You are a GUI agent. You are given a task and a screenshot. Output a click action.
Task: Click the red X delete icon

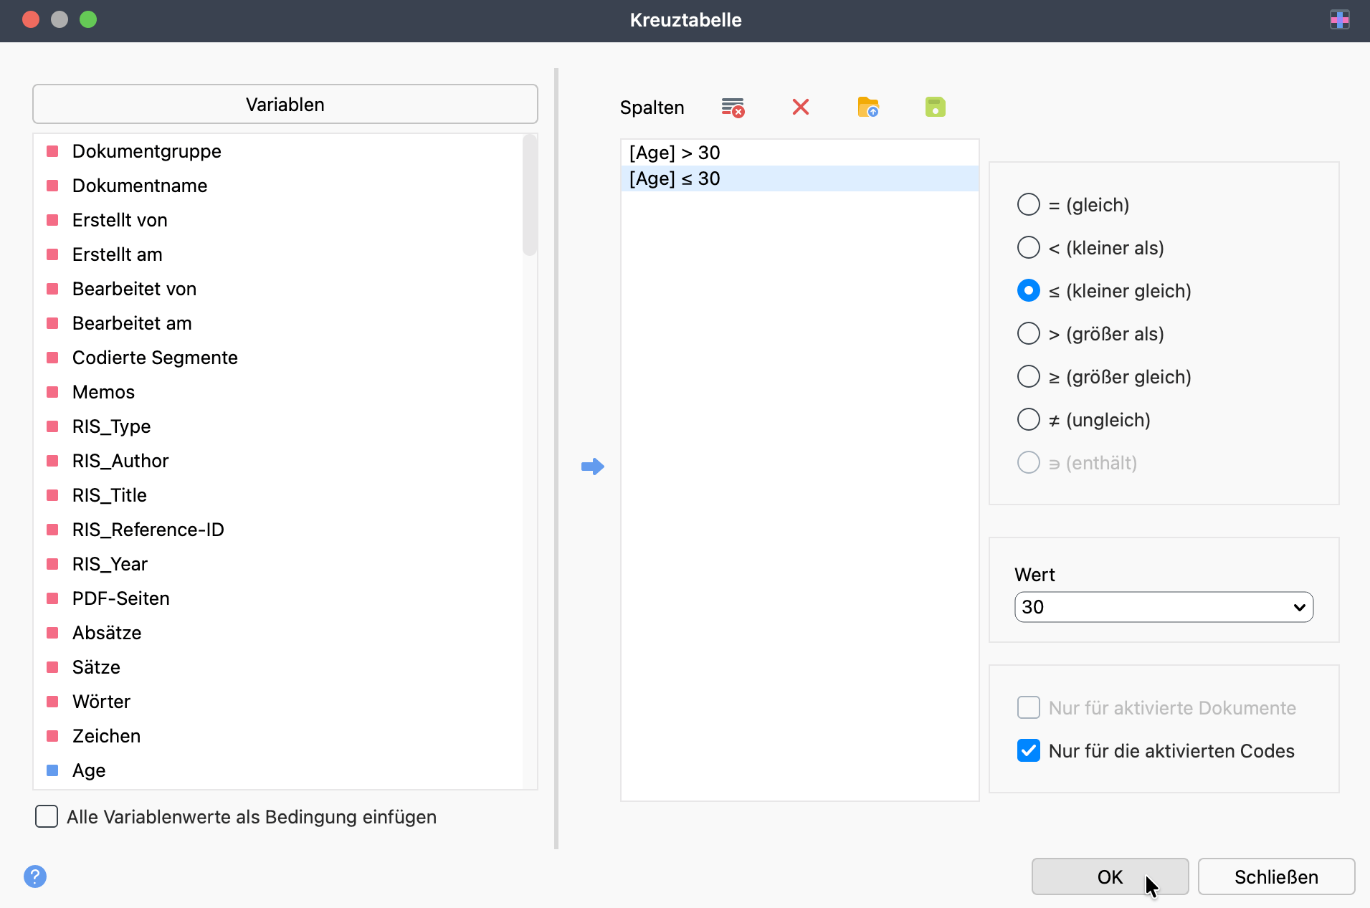coord(800,107)
